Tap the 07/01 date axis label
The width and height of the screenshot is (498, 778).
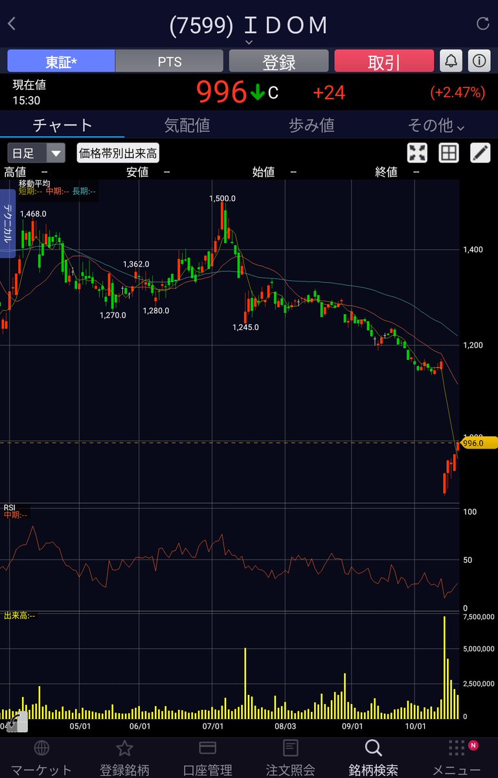(213, 727)
